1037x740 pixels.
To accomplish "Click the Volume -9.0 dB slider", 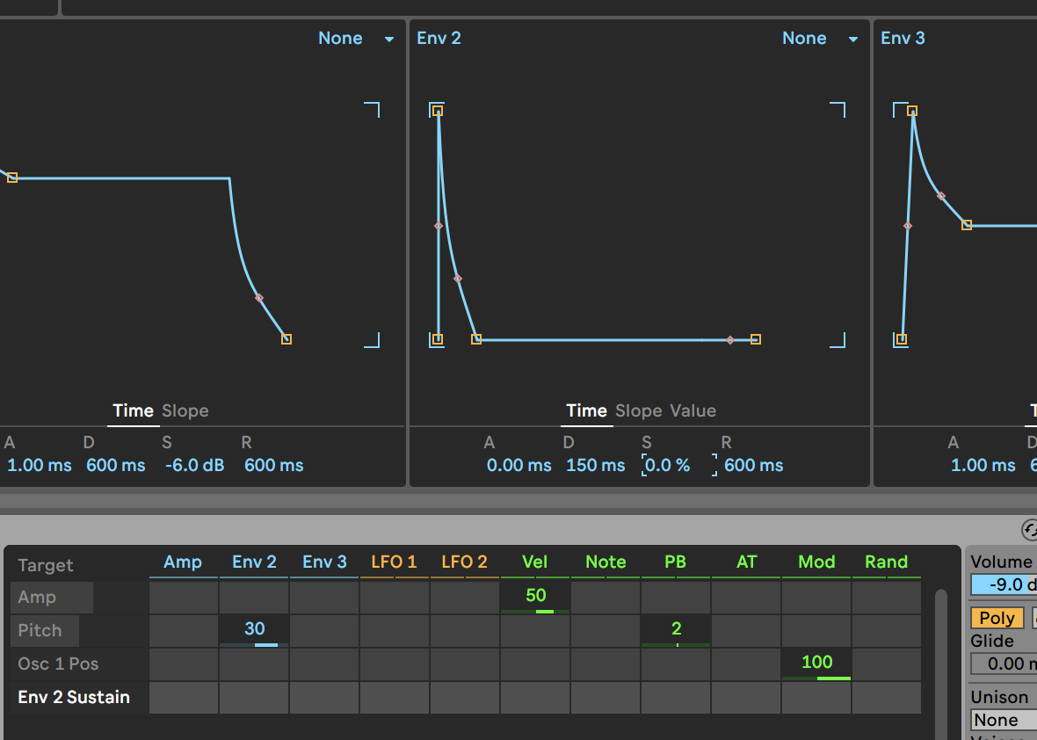I will pos(1004,584).
